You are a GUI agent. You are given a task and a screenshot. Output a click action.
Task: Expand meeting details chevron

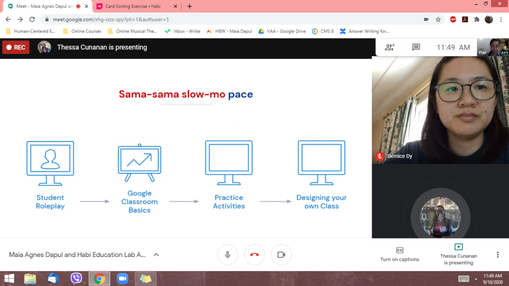coord(156,255)
